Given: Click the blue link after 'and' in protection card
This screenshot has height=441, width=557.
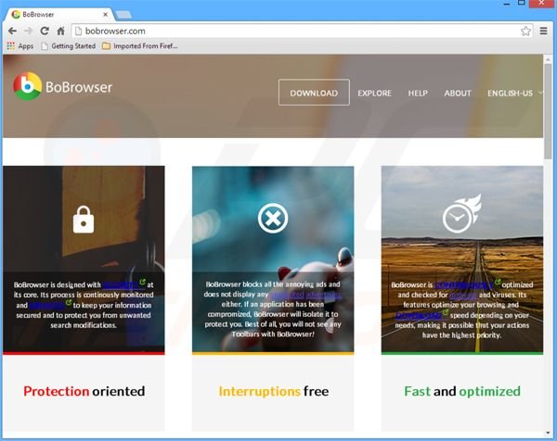Looking at the screenshot, I should point(47,305).
